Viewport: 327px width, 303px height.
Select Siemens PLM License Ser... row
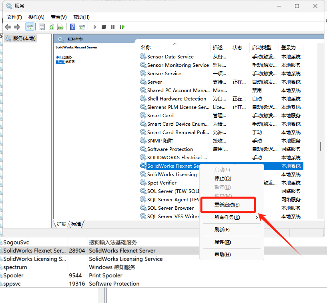[221, 107]
